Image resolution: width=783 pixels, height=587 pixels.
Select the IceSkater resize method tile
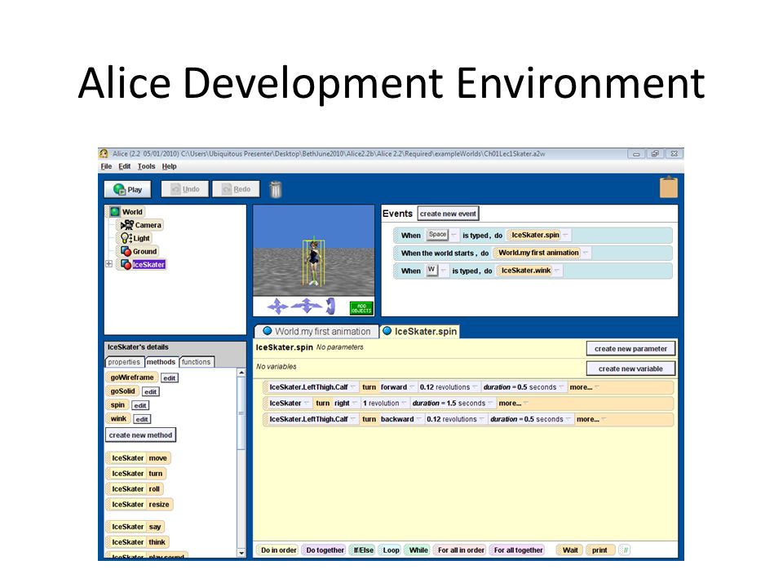click(x=139, y=504)
